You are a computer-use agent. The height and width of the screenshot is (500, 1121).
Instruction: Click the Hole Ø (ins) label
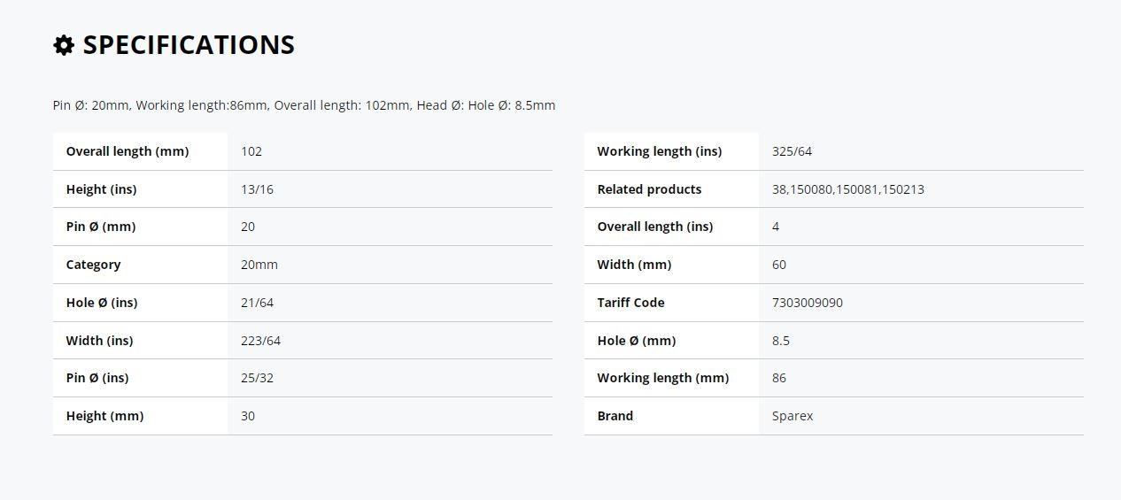[102, 303]
